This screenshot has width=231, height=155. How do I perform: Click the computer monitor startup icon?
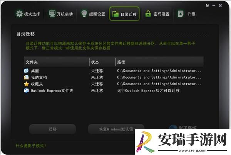(52, 14)
